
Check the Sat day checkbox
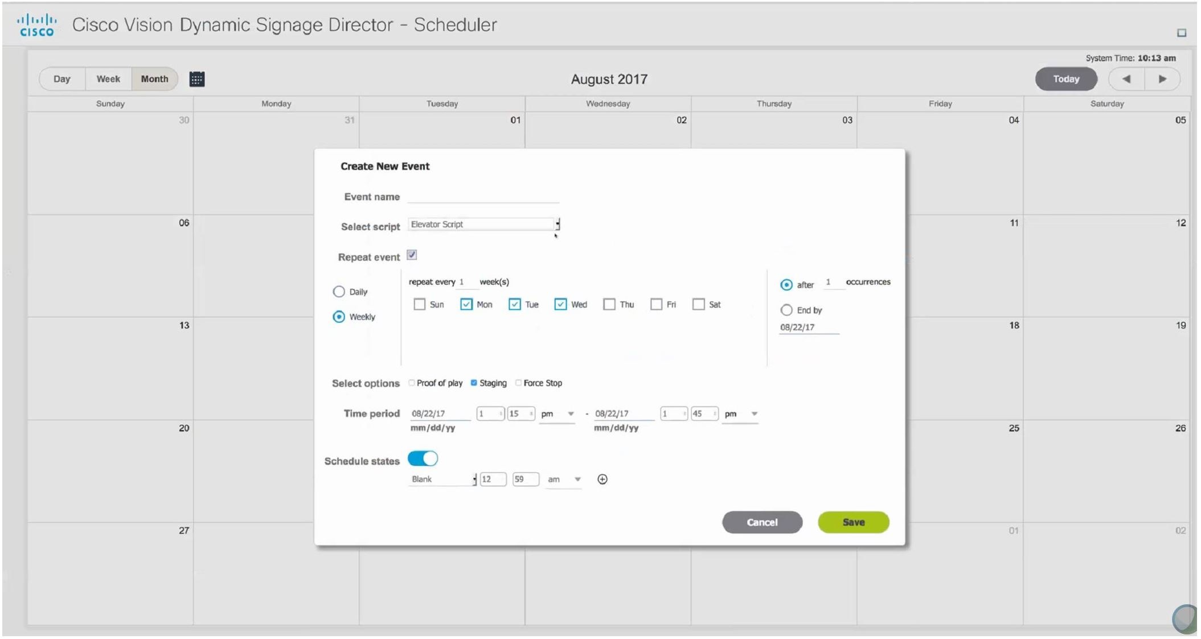(698, 305)
